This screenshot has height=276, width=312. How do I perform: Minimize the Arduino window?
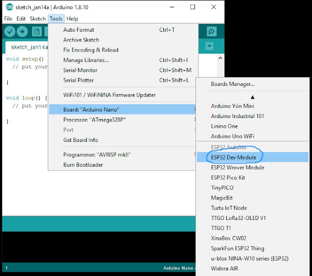pyautogui.click(x=172, y=7)
